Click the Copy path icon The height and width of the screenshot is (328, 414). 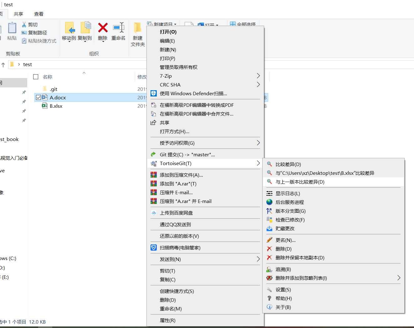(x=24, y=33)
